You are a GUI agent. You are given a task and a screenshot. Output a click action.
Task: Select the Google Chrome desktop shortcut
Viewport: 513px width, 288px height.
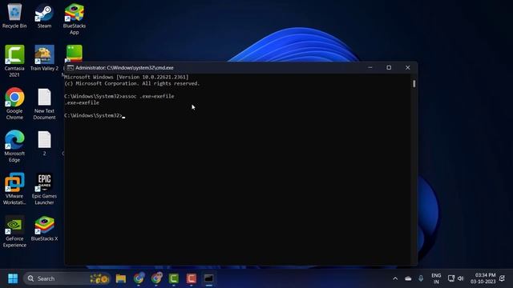point(14,103)
